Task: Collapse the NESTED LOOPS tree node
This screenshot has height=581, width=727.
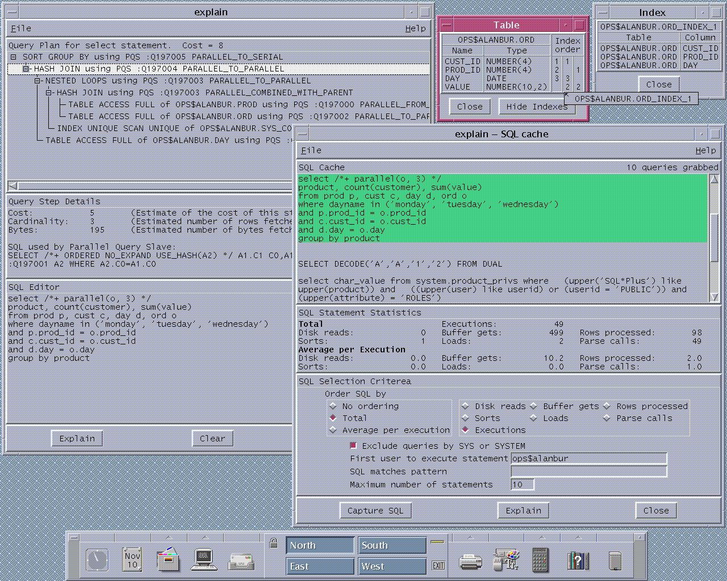Action: point(37,81)
